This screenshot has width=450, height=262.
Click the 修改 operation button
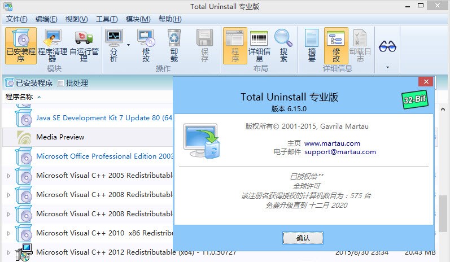coord(146,46)
